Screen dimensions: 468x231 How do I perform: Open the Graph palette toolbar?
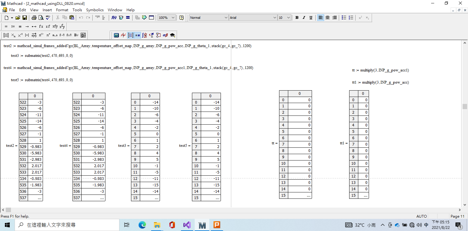(x=123, y=35)
